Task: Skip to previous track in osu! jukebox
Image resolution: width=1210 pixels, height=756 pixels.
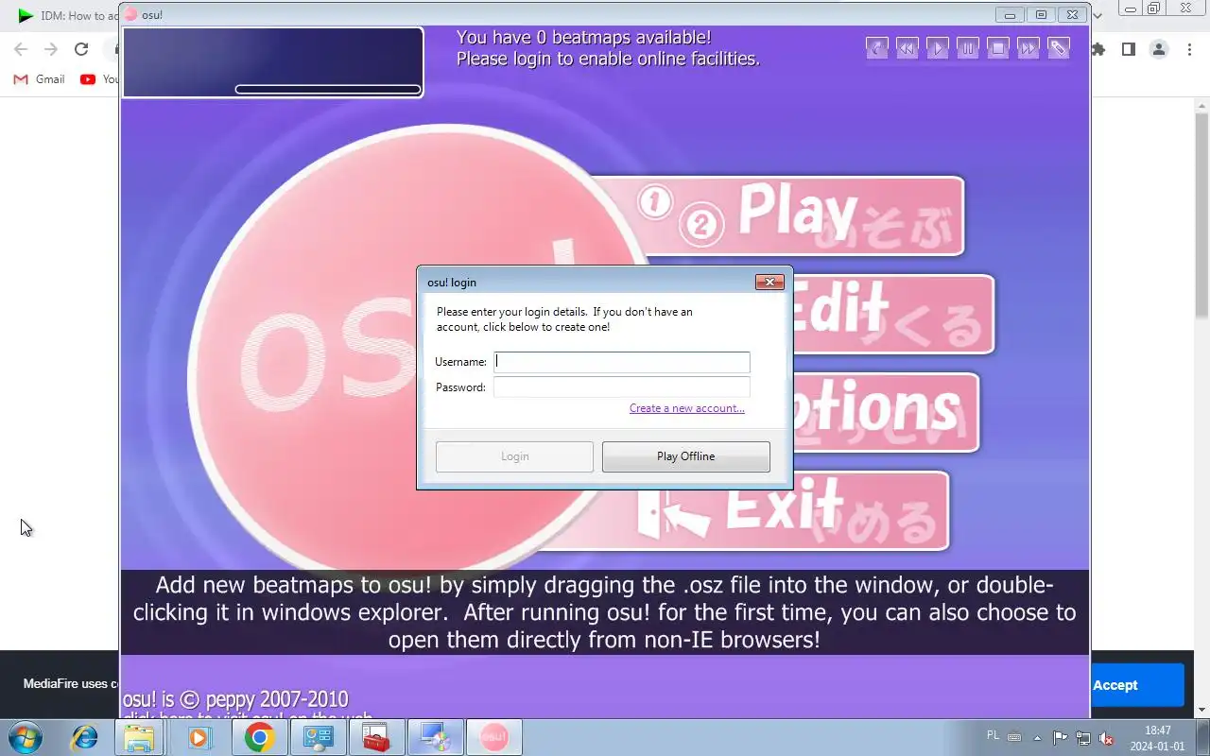Action: tap(907, 48)
